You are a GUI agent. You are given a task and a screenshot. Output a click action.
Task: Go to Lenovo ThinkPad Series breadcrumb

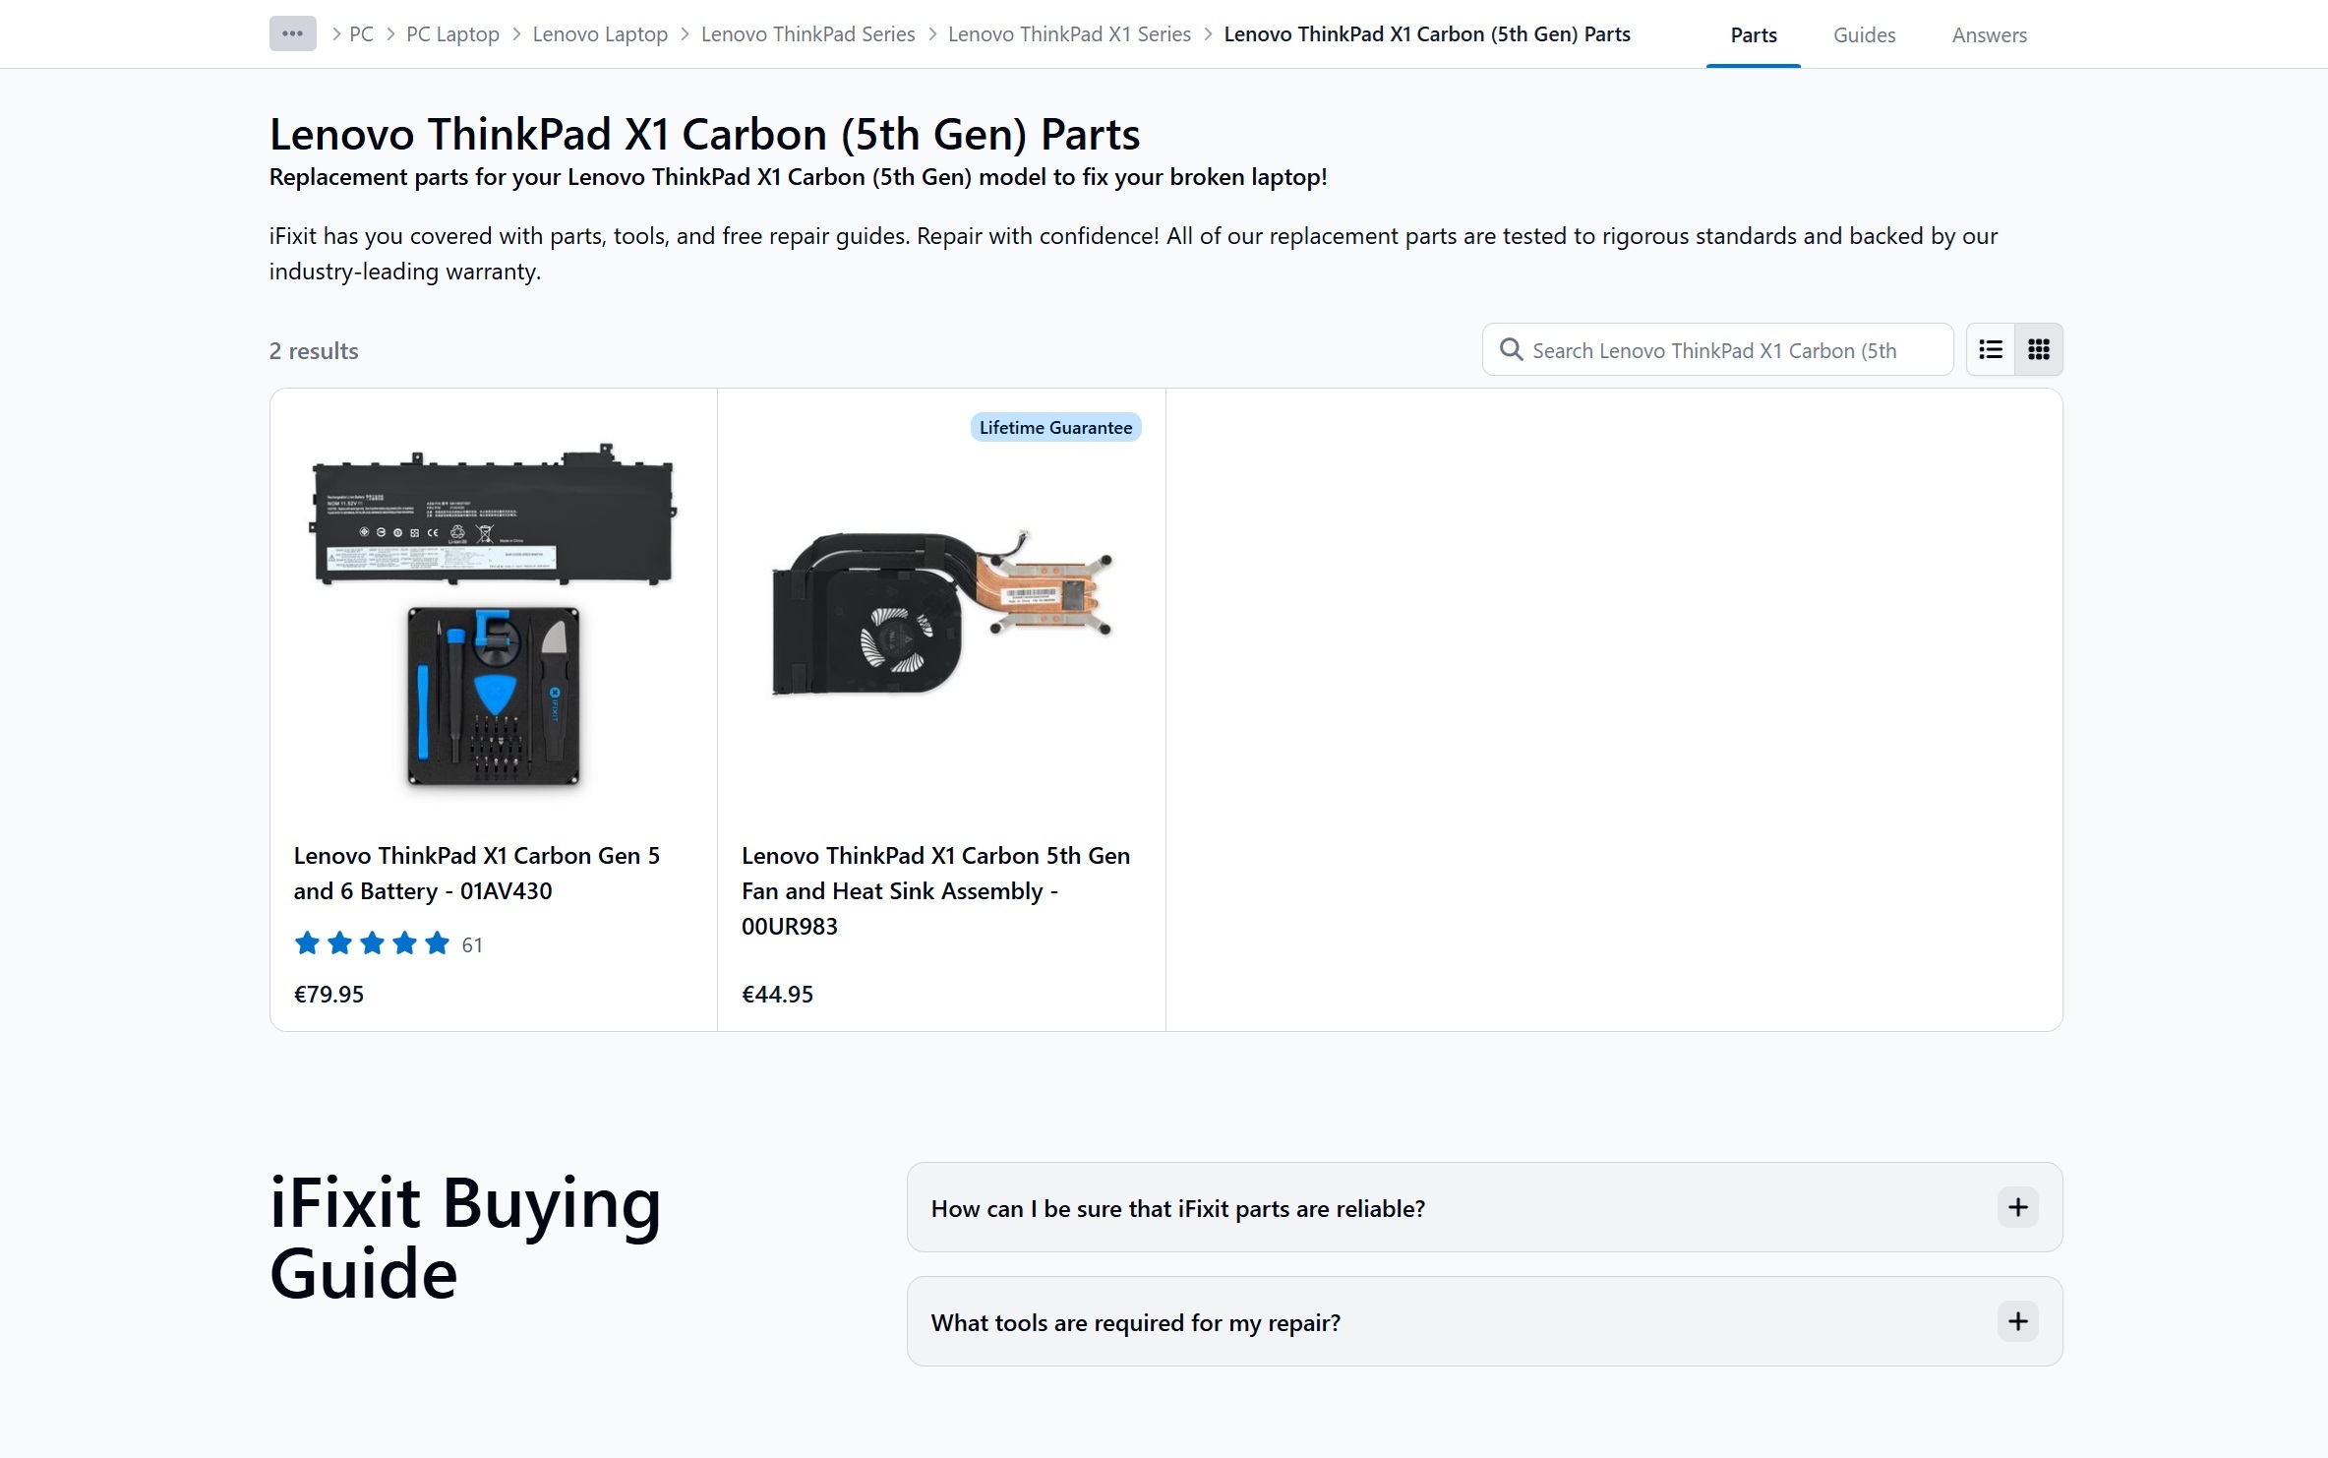pyautogui.click(x=806, y=34)
